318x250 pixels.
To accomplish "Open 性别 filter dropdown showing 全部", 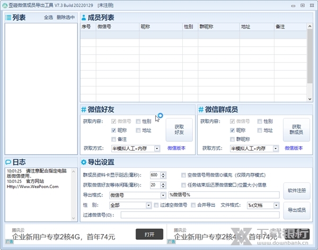I will pos(148,206).
